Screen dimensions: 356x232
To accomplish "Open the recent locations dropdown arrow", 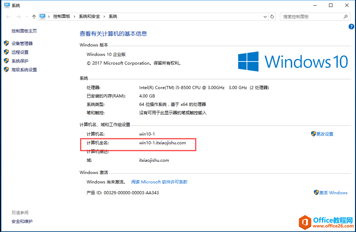I will 27,17.
